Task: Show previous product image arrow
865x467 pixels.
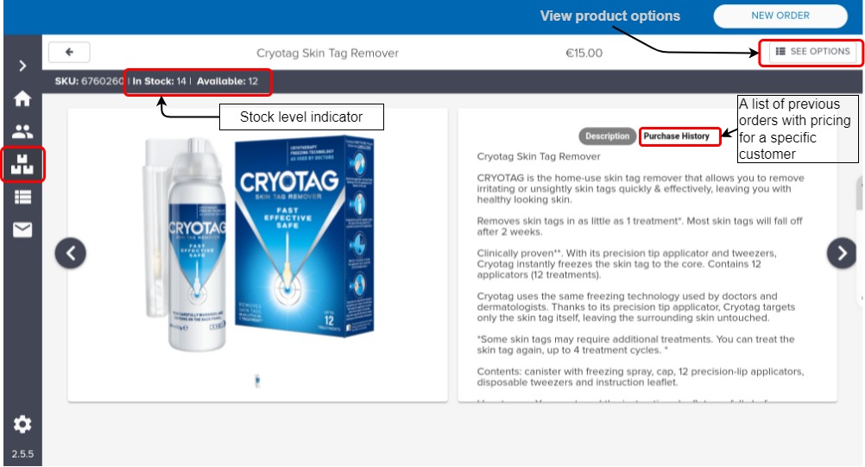Action: point(71,253)
